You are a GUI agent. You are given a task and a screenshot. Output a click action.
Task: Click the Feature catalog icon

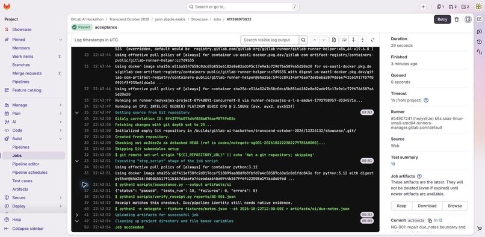(x=7, y=90)
